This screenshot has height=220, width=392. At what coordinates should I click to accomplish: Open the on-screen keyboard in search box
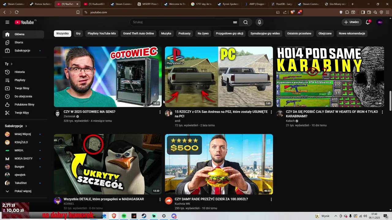(235, 22)
